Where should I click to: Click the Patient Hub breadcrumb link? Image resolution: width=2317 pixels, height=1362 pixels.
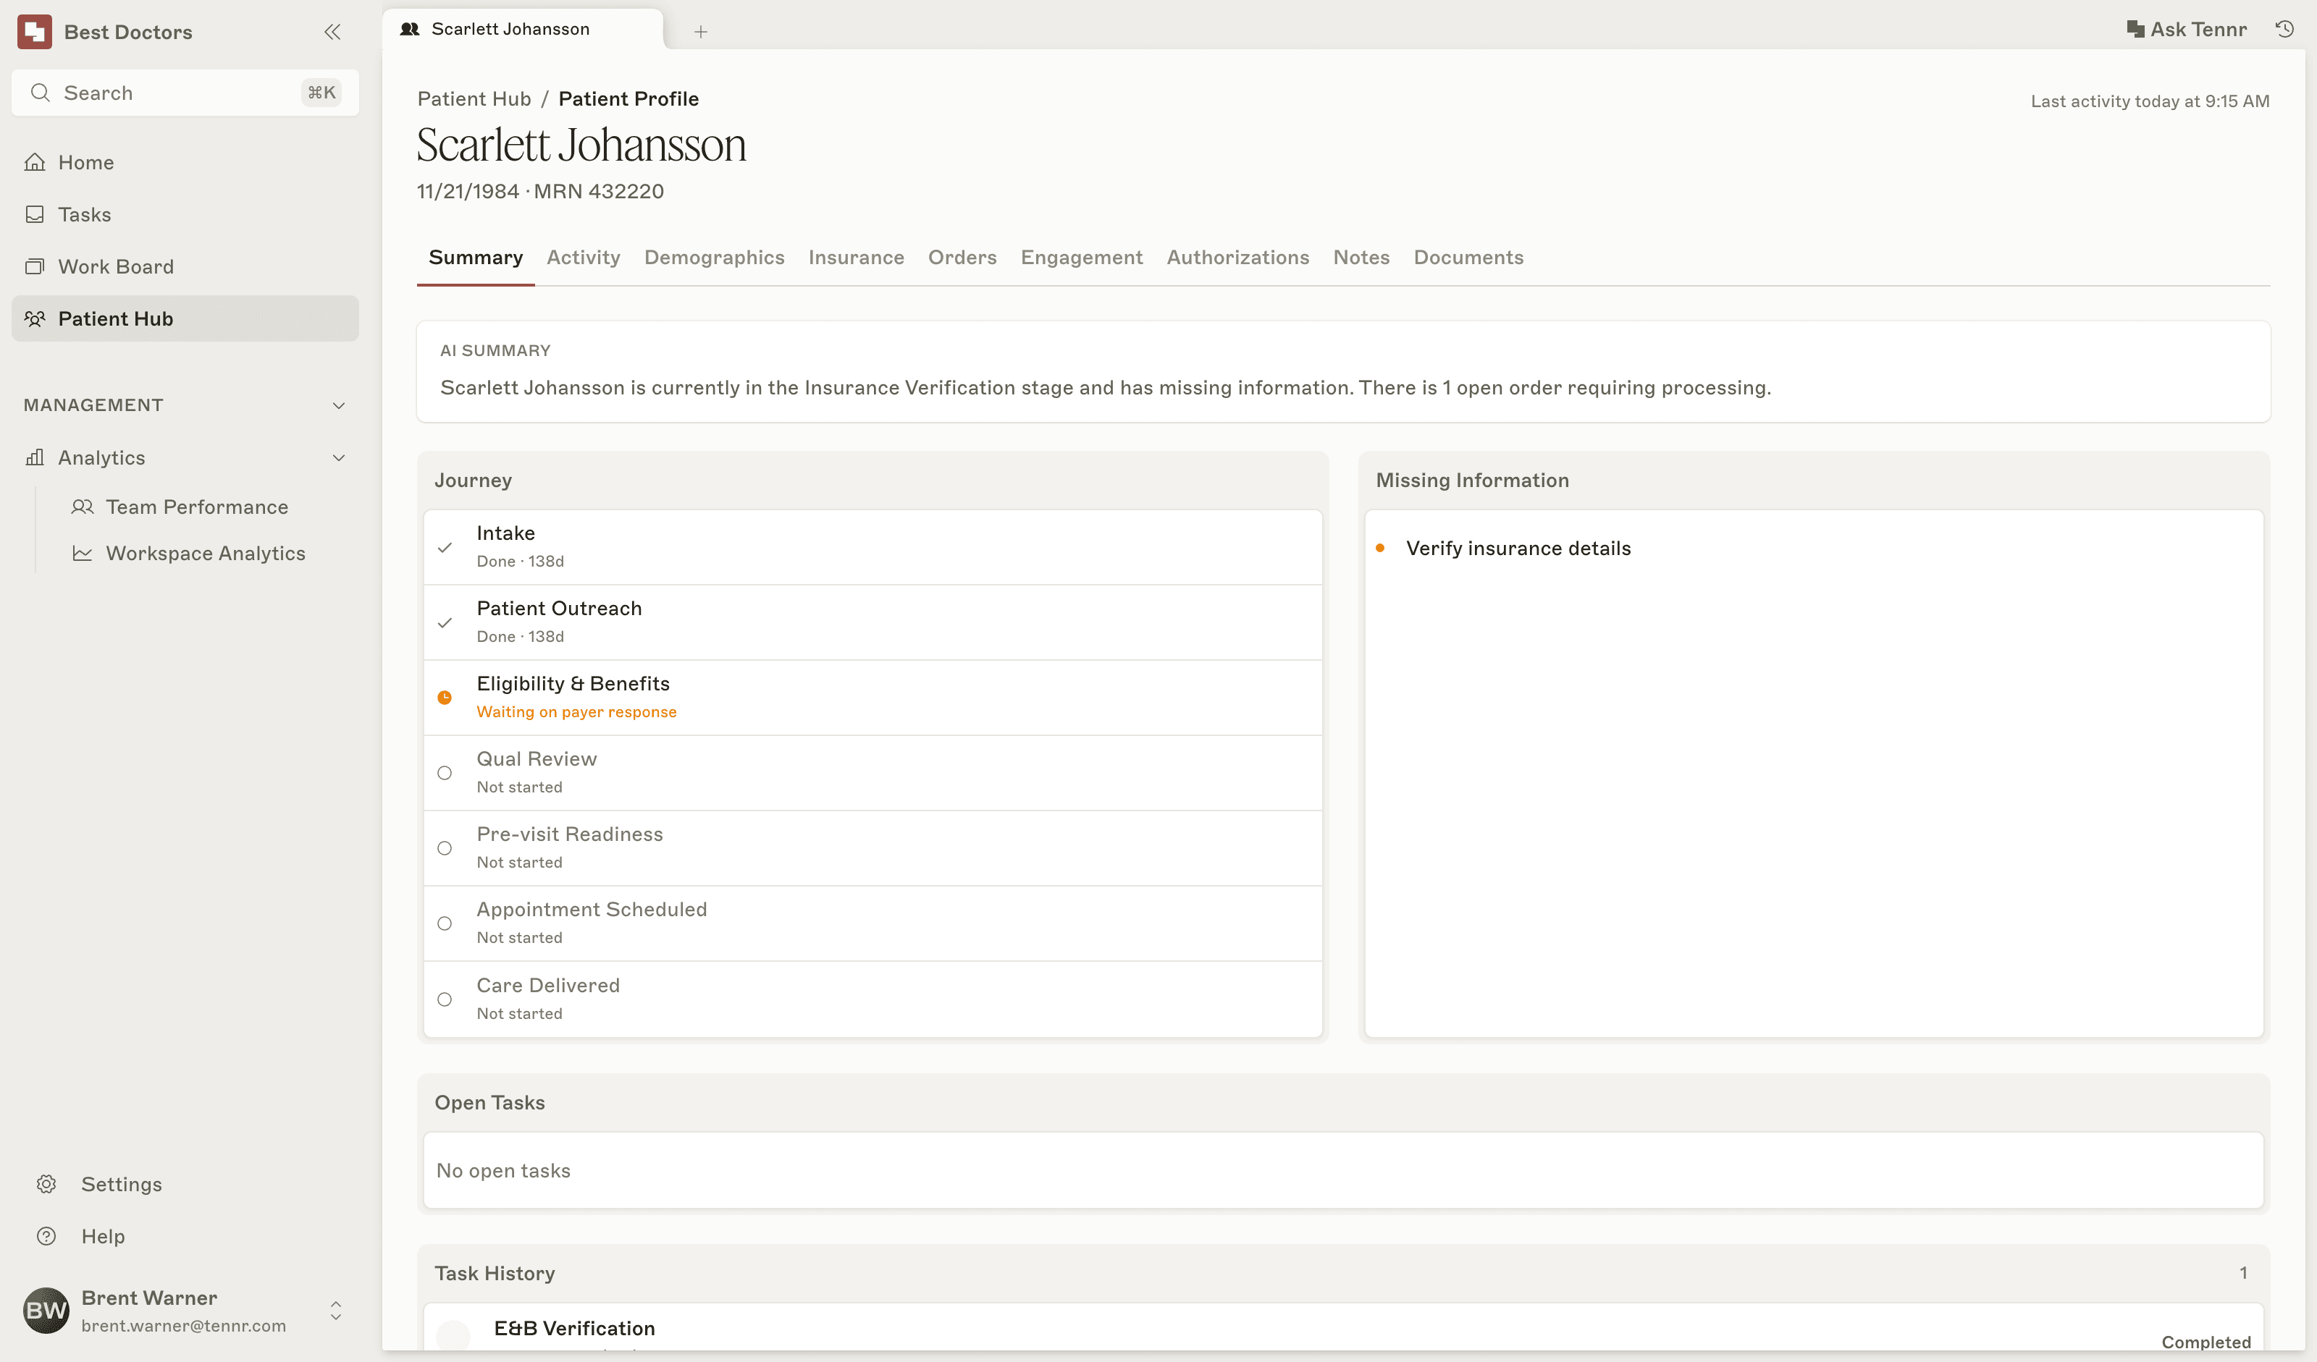coord(474,98)
